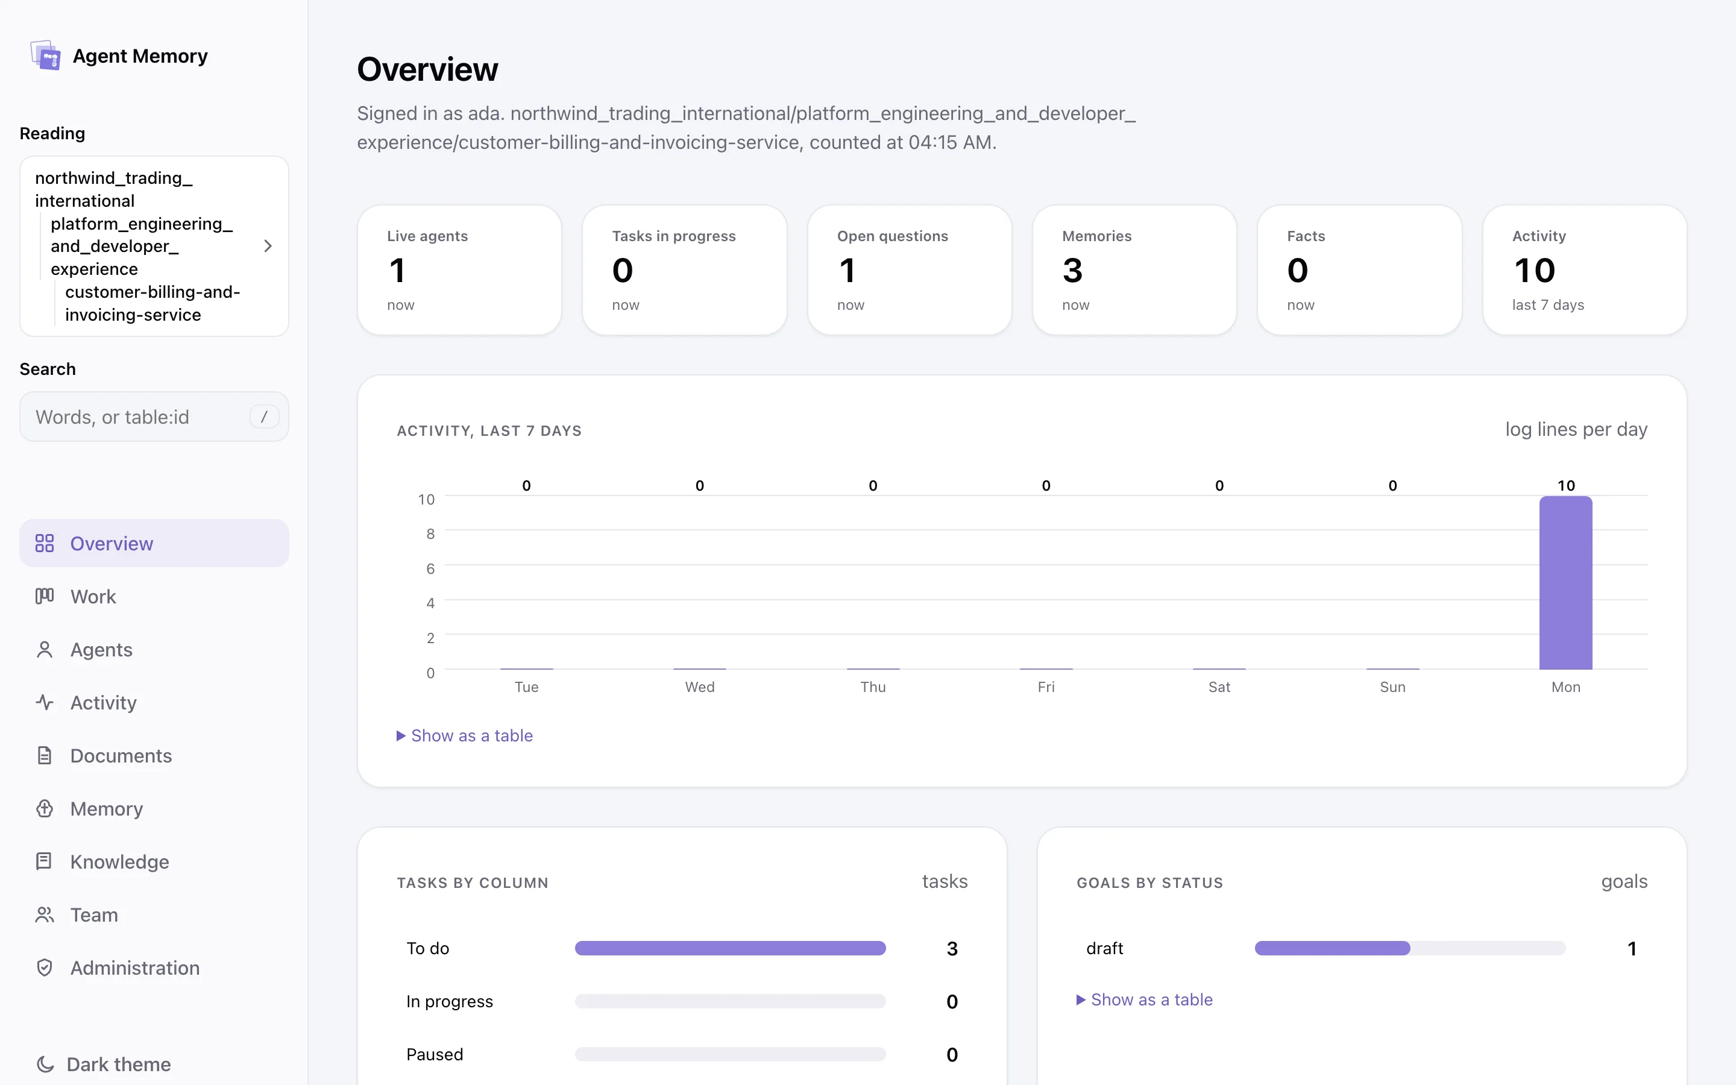The image size is (1736, 1085).
Task: Click the Agent Memory logo icon
Action: [45, 55]
